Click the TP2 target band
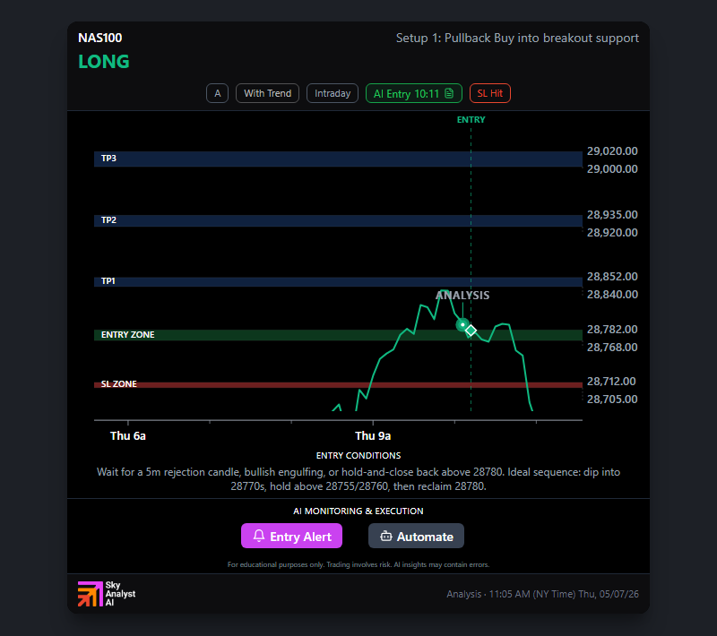The image size is (717, 636). [338, 220]
